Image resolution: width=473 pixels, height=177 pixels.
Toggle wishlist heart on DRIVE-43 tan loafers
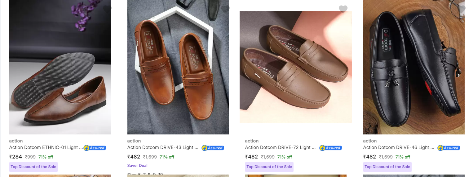[225, 9]
